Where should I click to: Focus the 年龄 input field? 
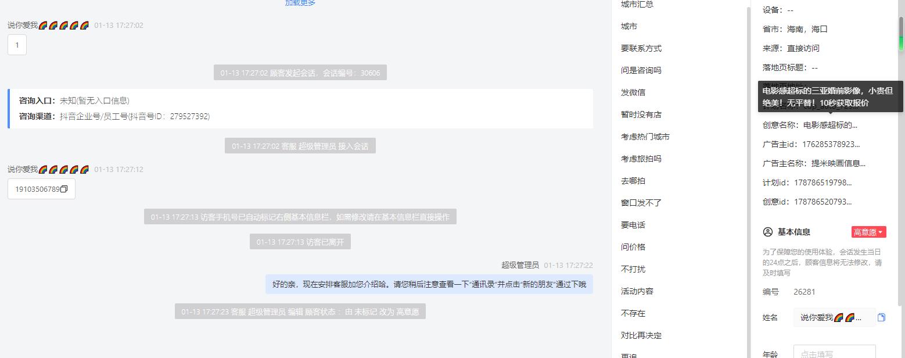point(834,352)
